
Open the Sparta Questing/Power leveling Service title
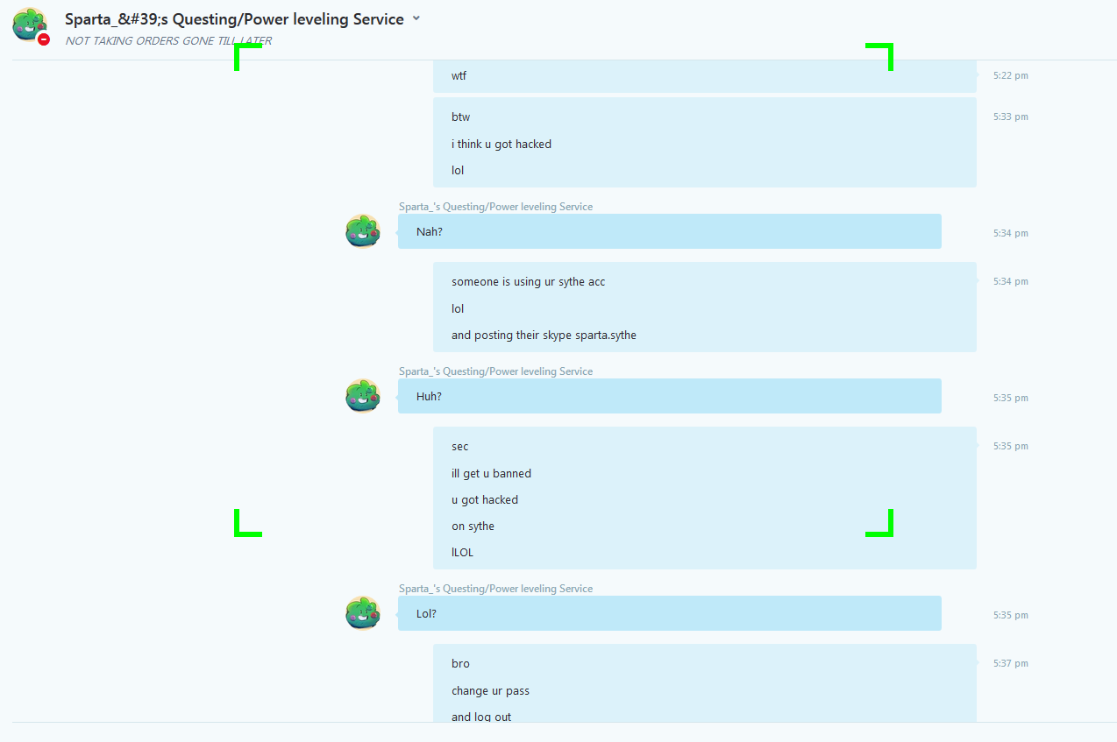tap(234, 19)
